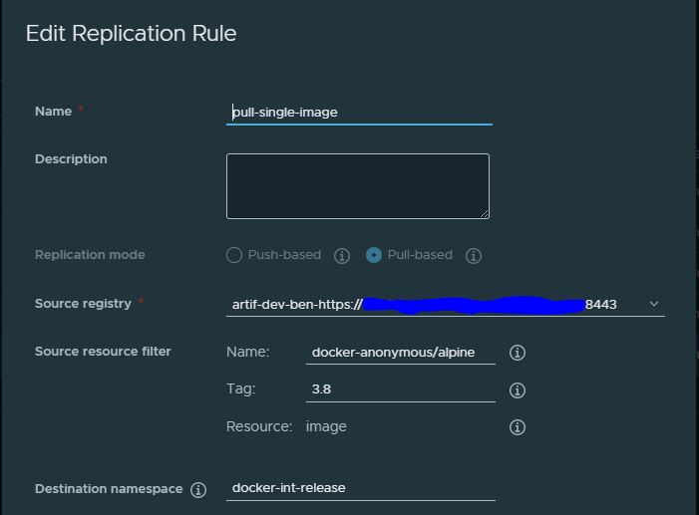The width and height of the screenshot is (699, 515).
Task: Select the Push-based replication mode
Action: coord(234,255)
